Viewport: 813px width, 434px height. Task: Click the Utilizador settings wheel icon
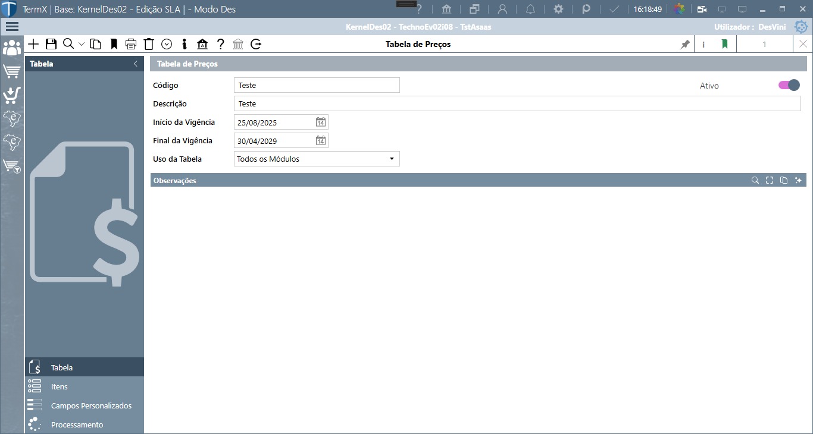pos(801,27)
